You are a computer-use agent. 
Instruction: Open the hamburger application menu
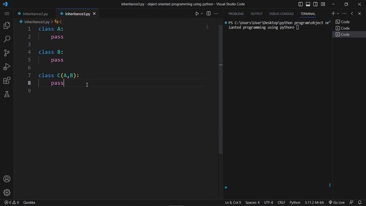[x=7, y=14]
